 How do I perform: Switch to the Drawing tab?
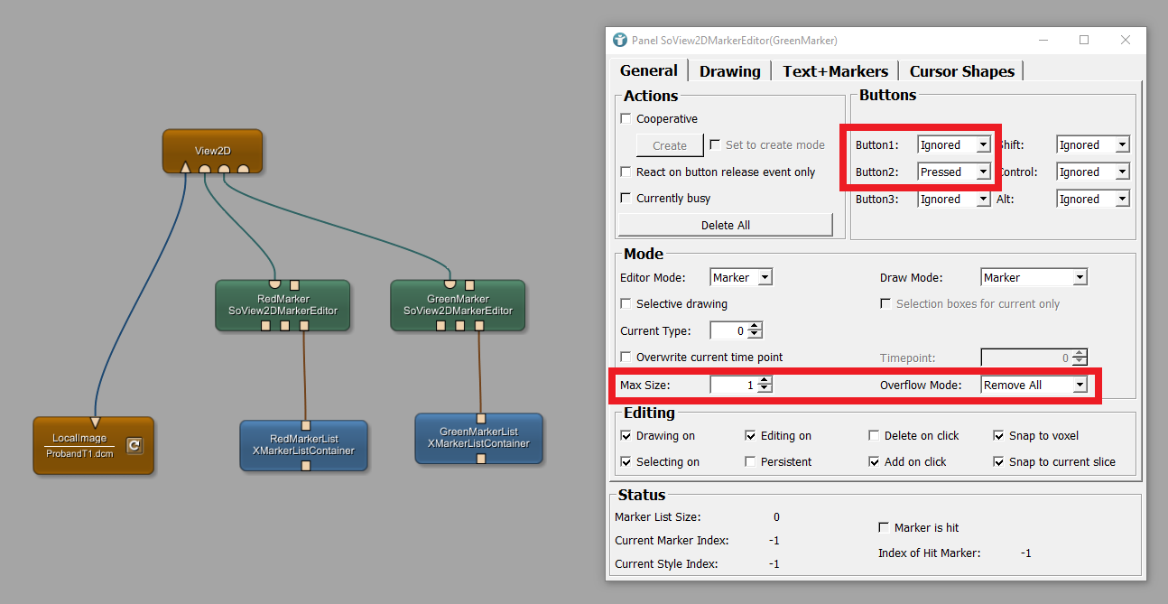point(729,71)
